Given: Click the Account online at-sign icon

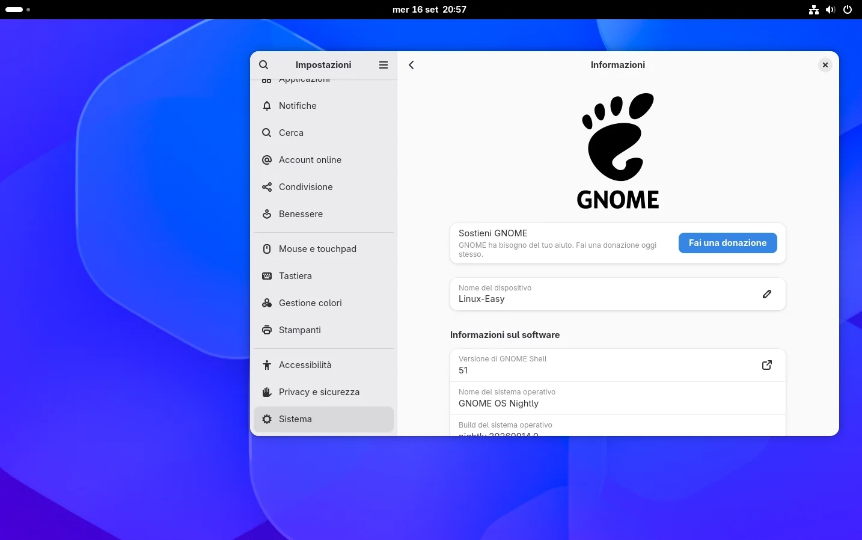Looking at the screenshot, I should [267, 160].
